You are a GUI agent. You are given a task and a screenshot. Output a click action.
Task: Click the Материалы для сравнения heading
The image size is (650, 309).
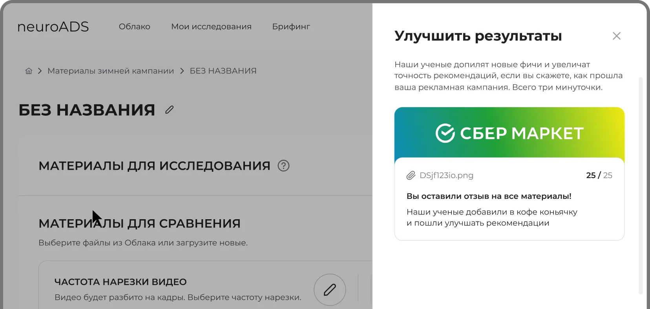pos(139,224)
